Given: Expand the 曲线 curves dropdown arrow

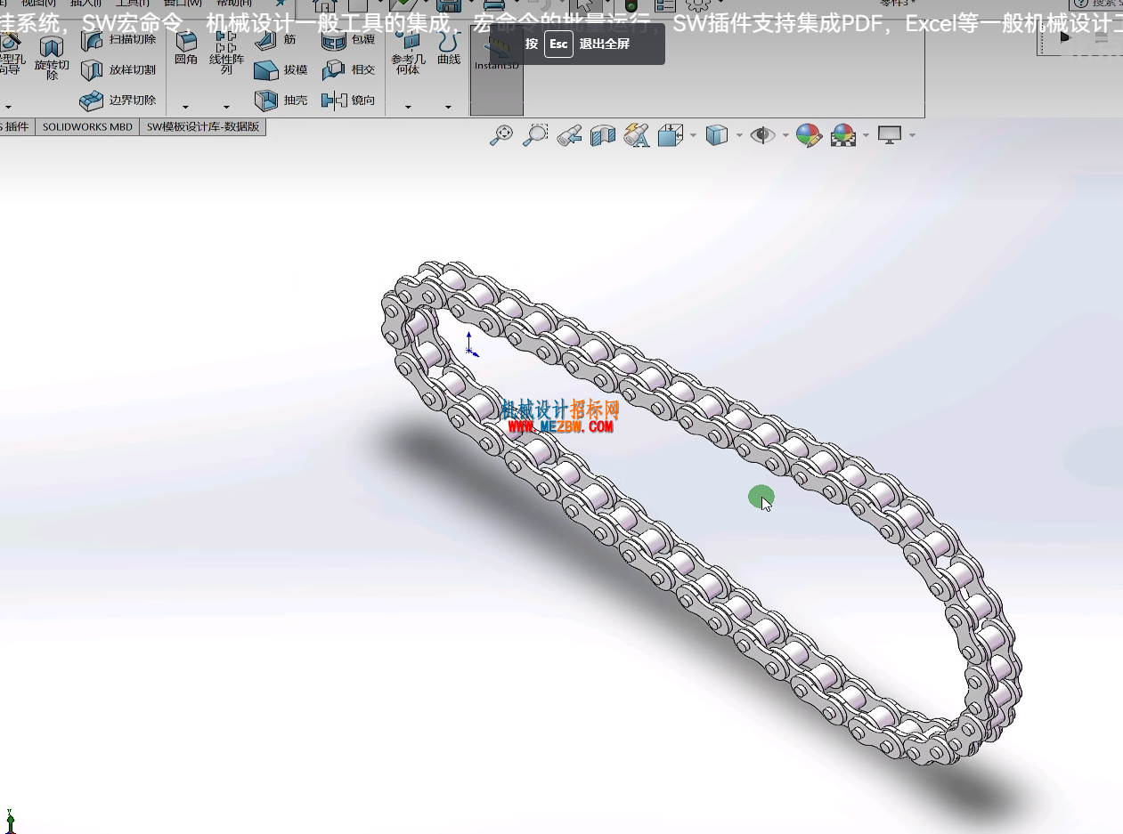Looking at the screenshot, I should pos(449,108).
